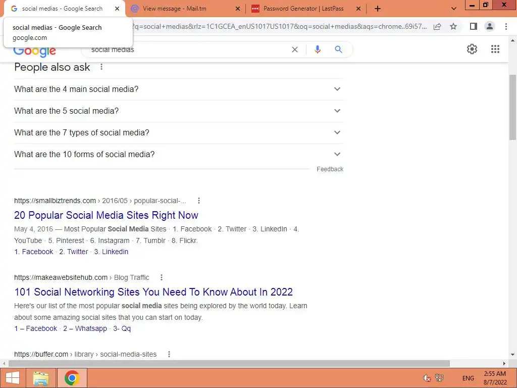Click the network tray icon

pos(439,378)
